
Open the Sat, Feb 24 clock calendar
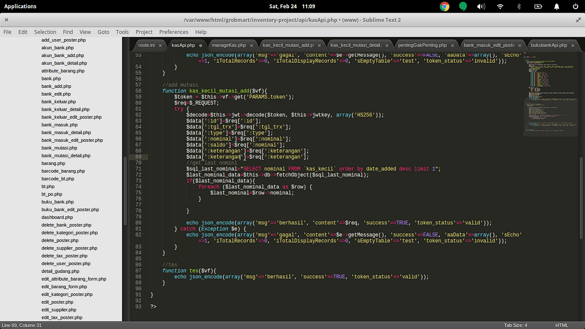click(x=292, y=6)
